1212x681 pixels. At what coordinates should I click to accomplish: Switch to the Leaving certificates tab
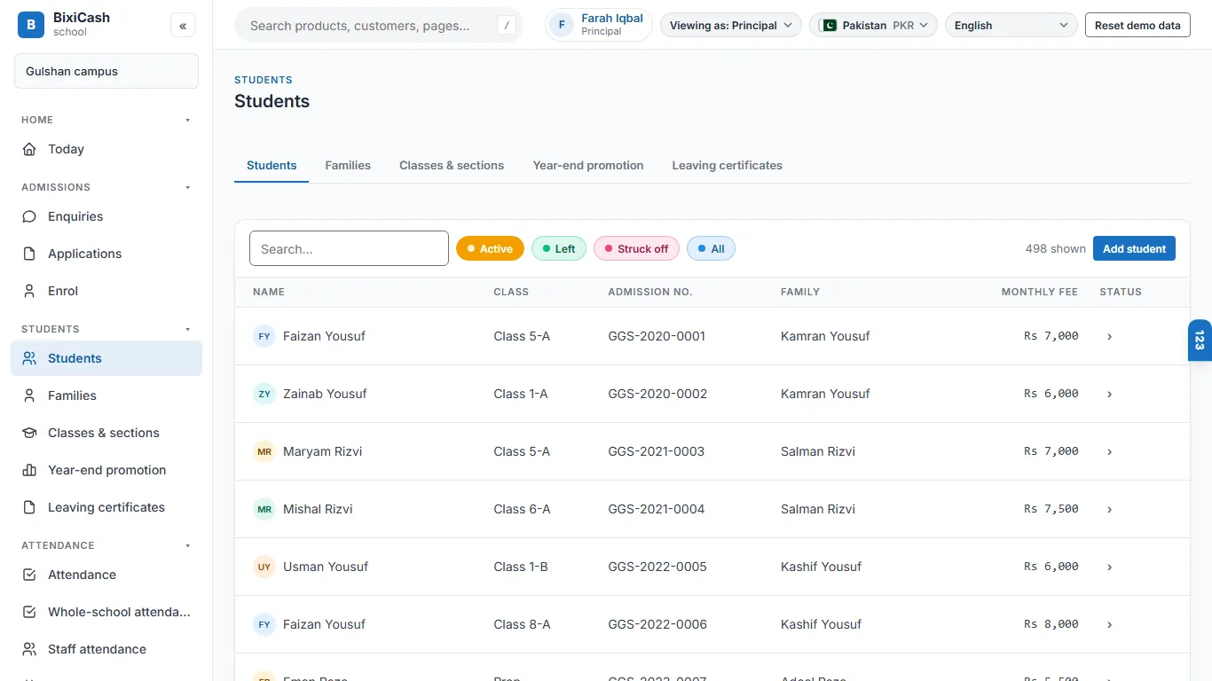click(x=728, y=166)
